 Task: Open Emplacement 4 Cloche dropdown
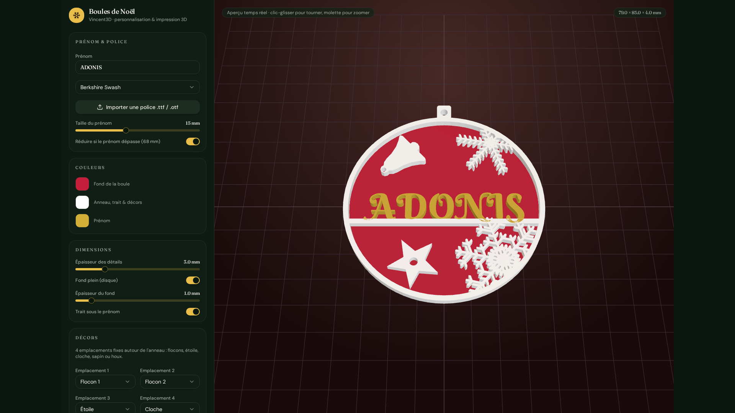[170, 408]
